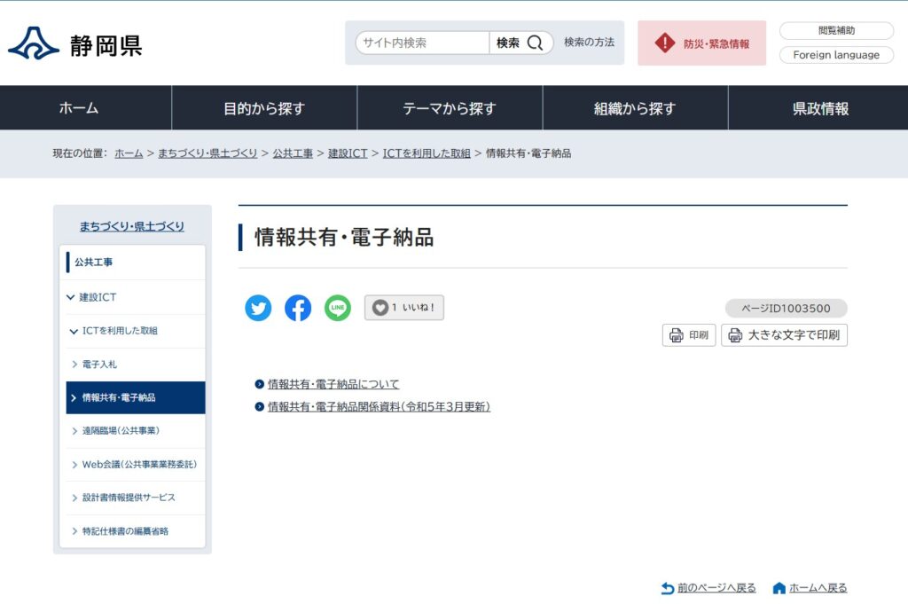
Task: Click 公共工事 in the breadcrumb
Action: [x=293, y=153]
